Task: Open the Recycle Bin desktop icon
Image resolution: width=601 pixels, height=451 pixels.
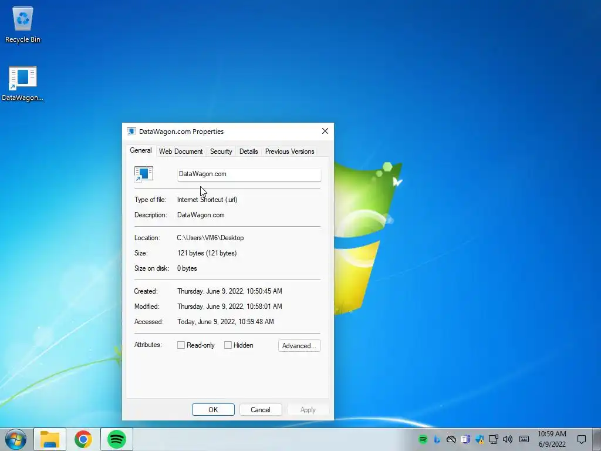Action: [23, 24]
